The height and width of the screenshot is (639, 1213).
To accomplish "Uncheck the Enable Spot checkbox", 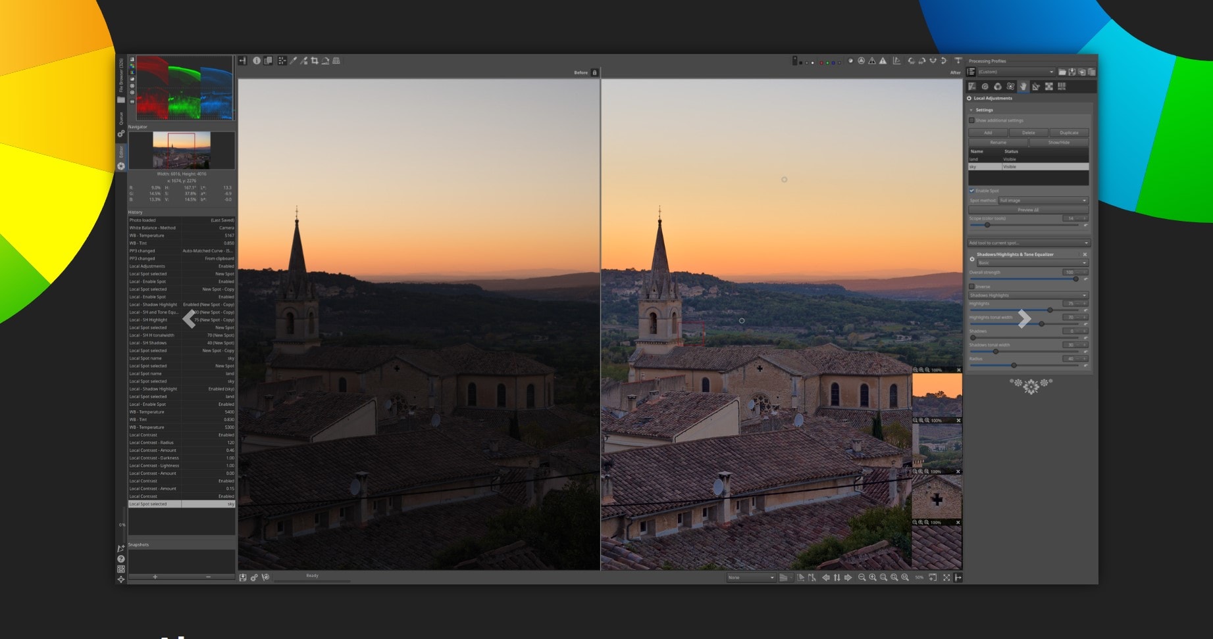I will 972,190.
